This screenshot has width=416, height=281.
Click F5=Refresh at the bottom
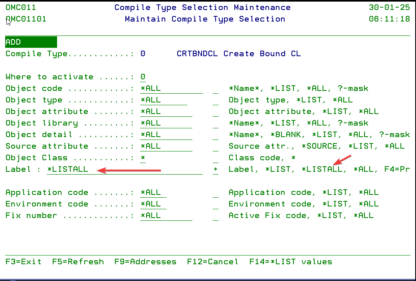[78, 262]
